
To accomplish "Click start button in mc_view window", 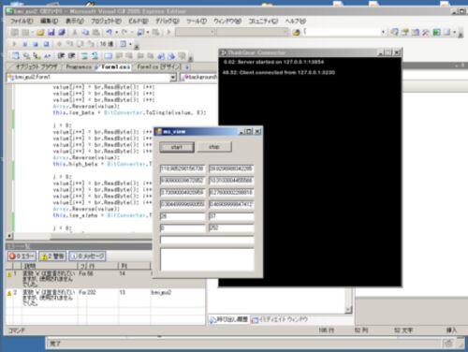I will tap(177, 147).
